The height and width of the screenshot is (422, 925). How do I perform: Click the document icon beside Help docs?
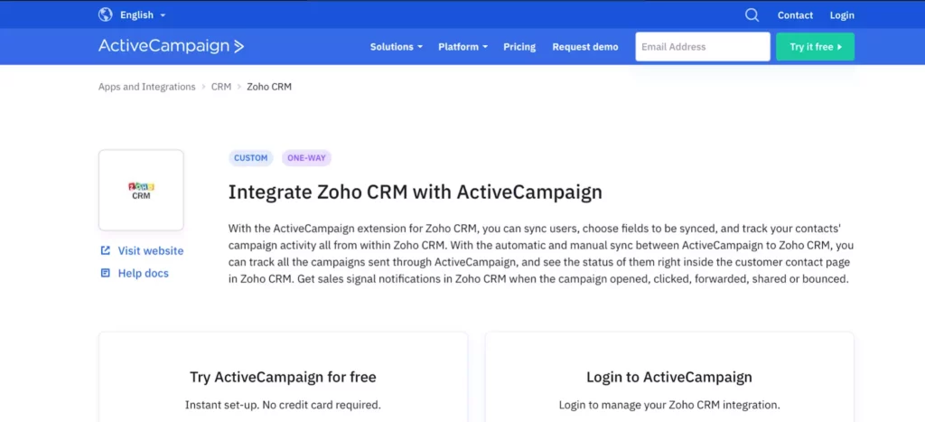(x=105, y=273)
